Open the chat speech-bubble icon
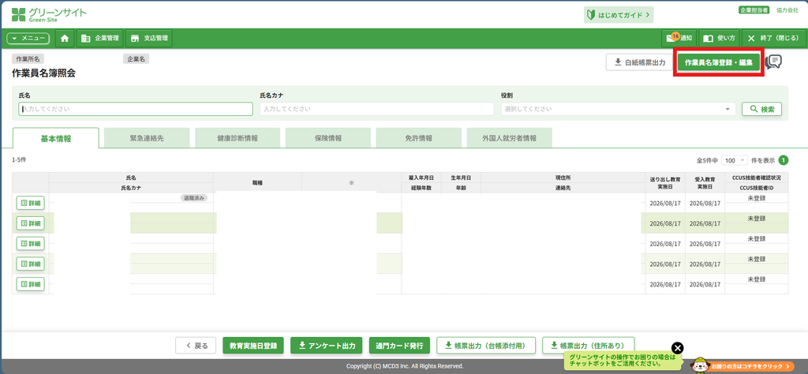Screen dimensions: 808x374 pos(773,62)
